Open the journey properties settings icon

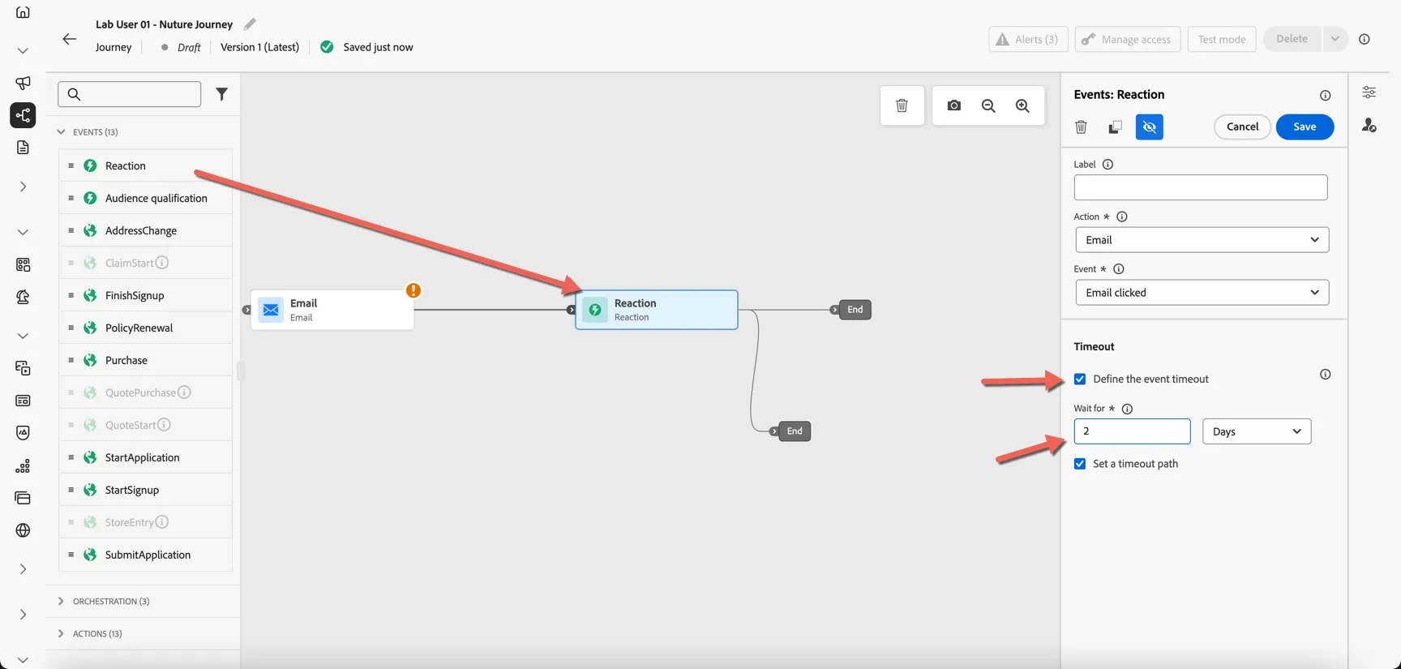(x=1369, y=92)
